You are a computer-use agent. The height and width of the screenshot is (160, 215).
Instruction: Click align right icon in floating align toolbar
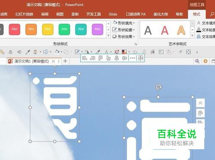tap(92, 58)
